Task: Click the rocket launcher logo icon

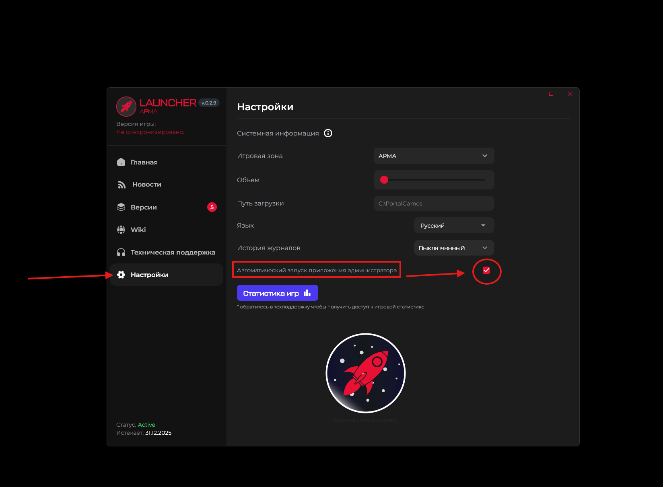Action: click(x=126, y=107)
